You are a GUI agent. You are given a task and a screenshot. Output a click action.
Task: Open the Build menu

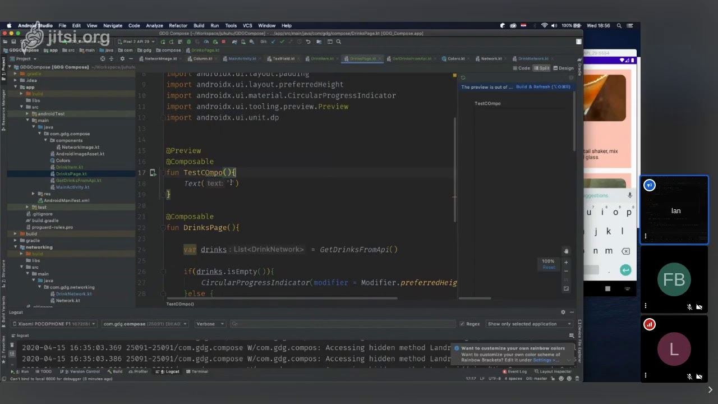pos(199,25)
